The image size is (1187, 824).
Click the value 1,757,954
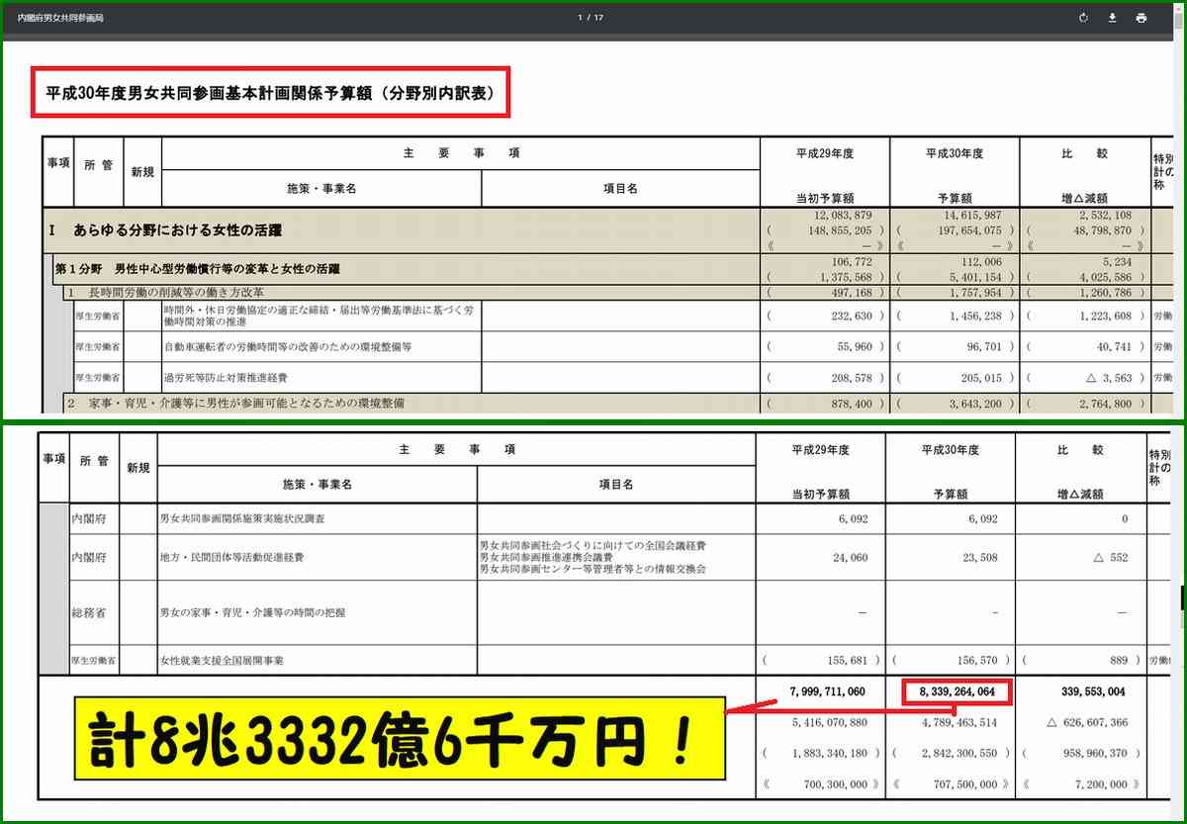977,293
